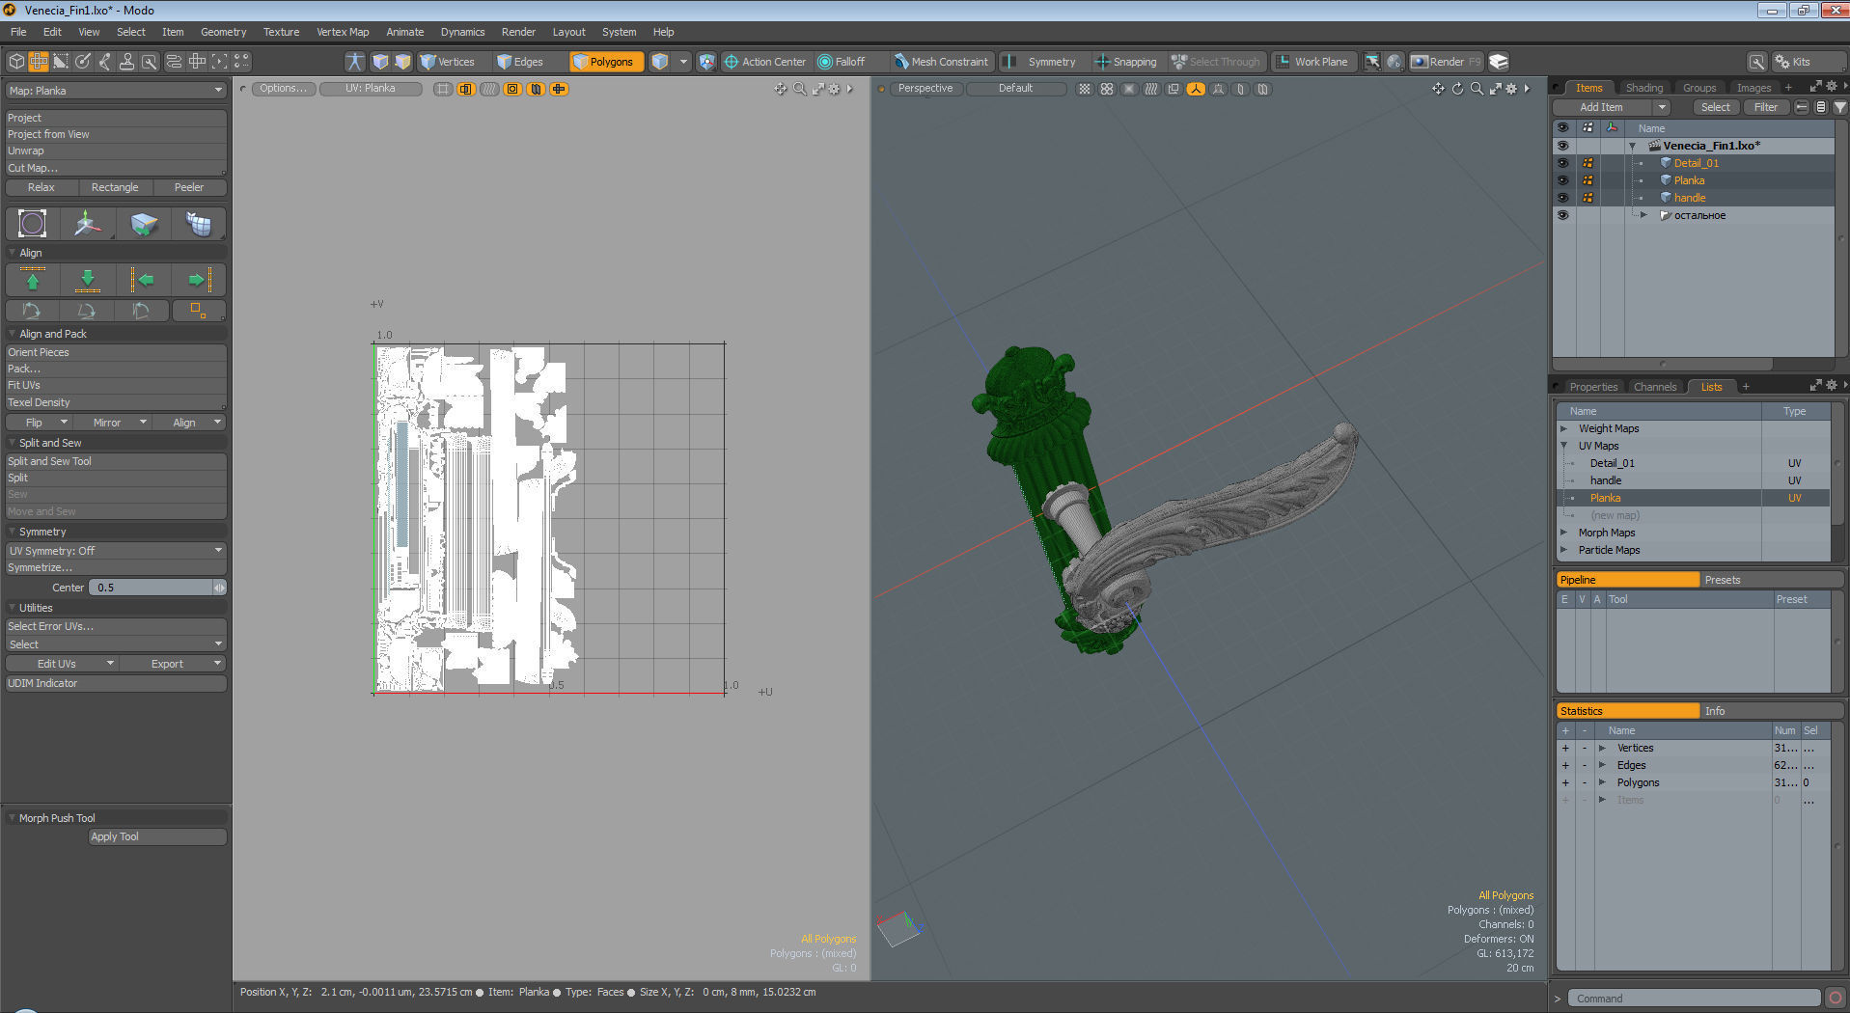Click the pan arrows icon in UV viewport
The height and width of the screenshot is (1013, 1850).
point(781,89)
